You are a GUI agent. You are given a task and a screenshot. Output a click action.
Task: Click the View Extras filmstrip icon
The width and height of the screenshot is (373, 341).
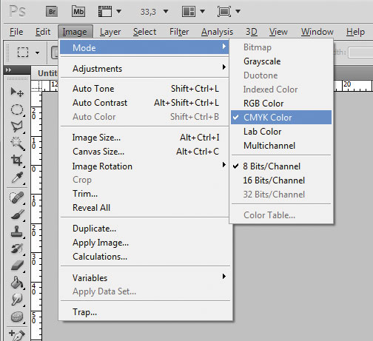[x=105, y=12]
